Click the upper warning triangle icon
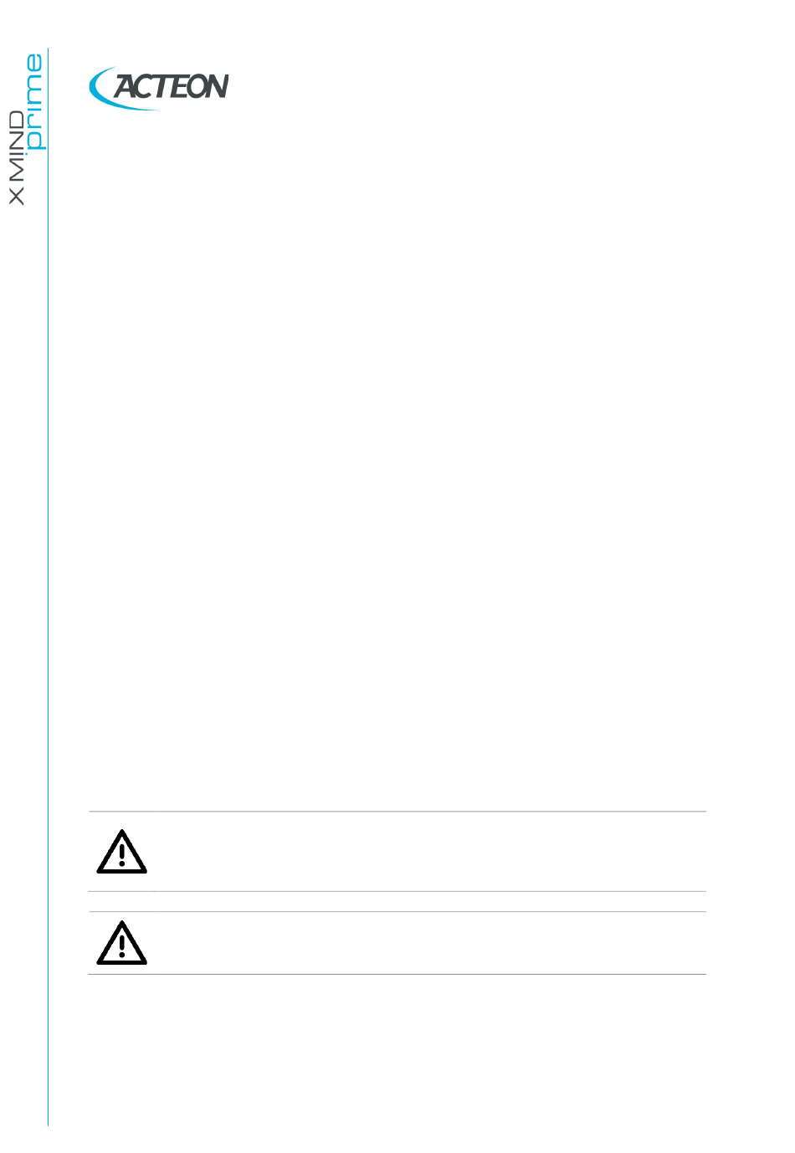The width and height of the screenshot is (795, 1153). pos(122,852)
